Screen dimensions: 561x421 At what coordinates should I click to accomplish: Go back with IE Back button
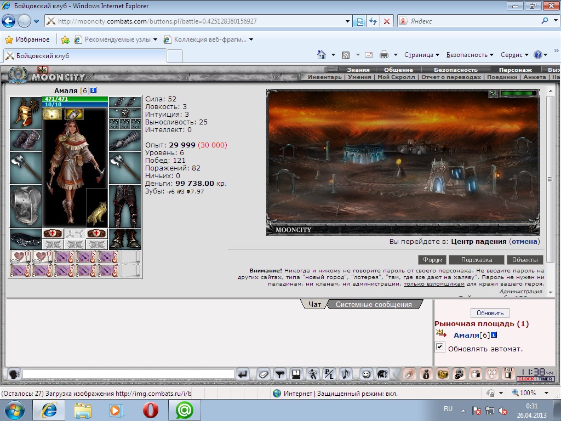coord(9,21)
